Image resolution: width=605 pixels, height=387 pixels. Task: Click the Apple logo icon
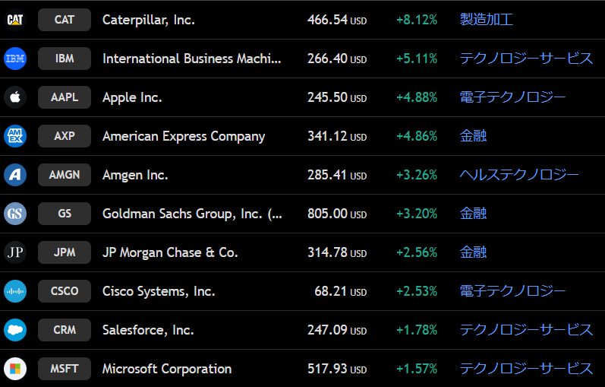tap(15, 97)
